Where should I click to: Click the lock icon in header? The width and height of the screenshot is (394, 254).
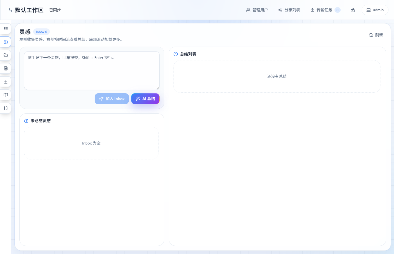[353, 10]
